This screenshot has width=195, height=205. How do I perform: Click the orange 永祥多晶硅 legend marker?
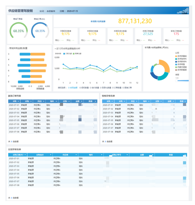pyautogui.click(x=176, y=56)
